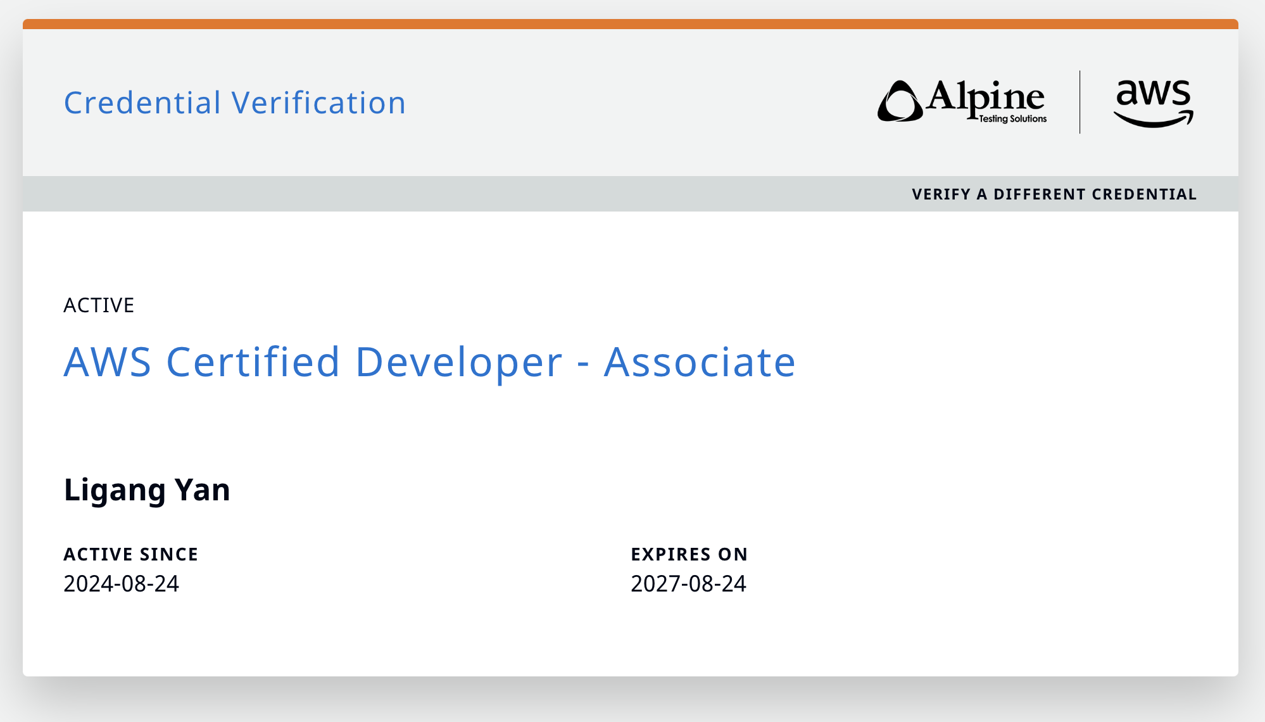Click the Alpine Testing Solutions logo

point(962,101)
